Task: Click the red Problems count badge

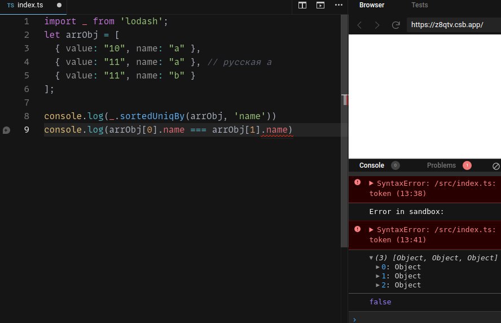Action: click(x=467, y=165)
